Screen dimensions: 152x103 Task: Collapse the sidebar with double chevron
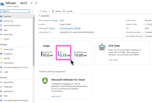[x=33, y=11]
